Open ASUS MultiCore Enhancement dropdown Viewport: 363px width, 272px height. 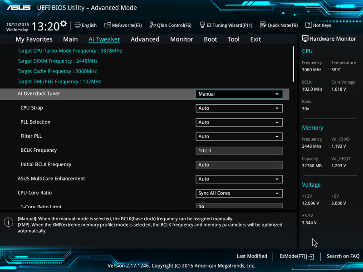[x=239, y=179]
